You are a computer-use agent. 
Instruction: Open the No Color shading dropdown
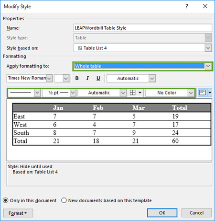point(191,93)
